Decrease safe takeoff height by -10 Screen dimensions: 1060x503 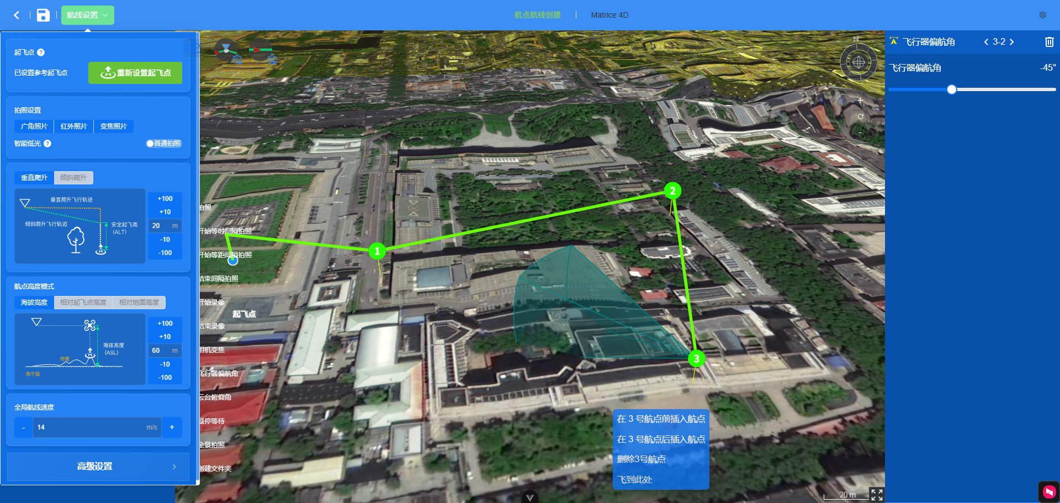165,240
